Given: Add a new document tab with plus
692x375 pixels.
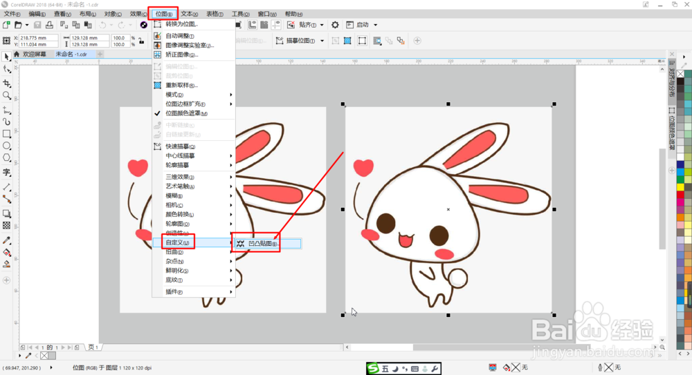Looking at the screenshot, I should [100, 54].
